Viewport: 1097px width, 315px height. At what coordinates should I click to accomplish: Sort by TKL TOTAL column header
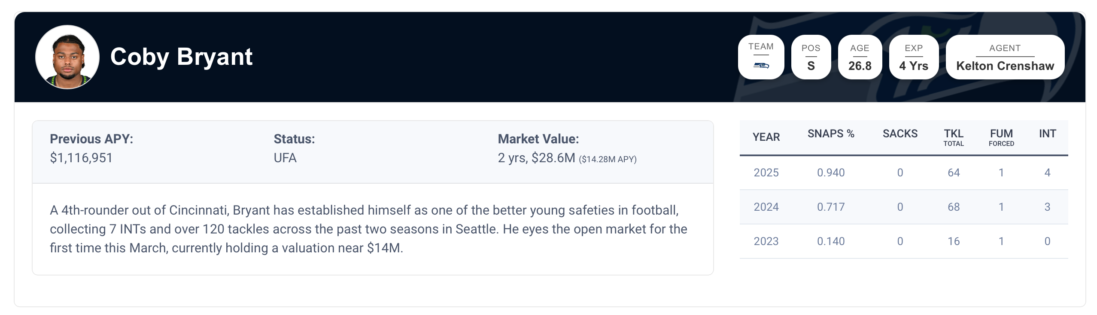[x=953, y=137]
